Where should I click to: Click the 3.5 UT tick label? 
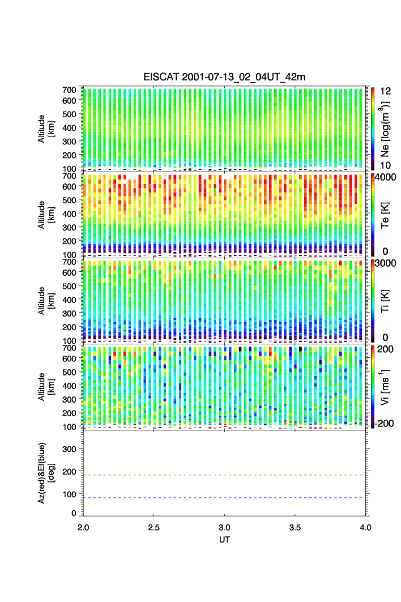295,527
